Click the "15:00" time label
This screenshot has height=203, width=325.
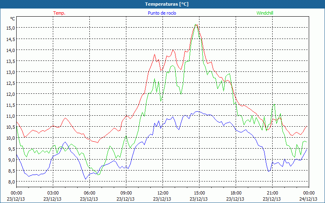[x=199, y=193]
